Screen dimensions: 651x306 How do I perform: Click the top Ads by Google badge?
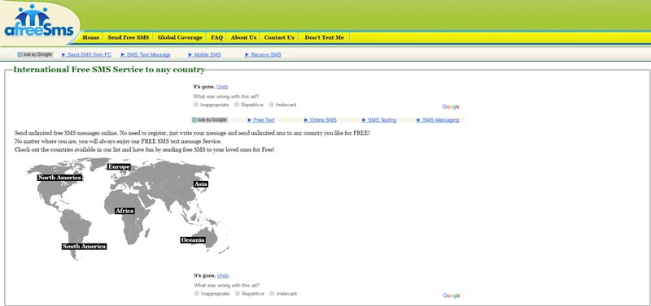tap(35, 54)
